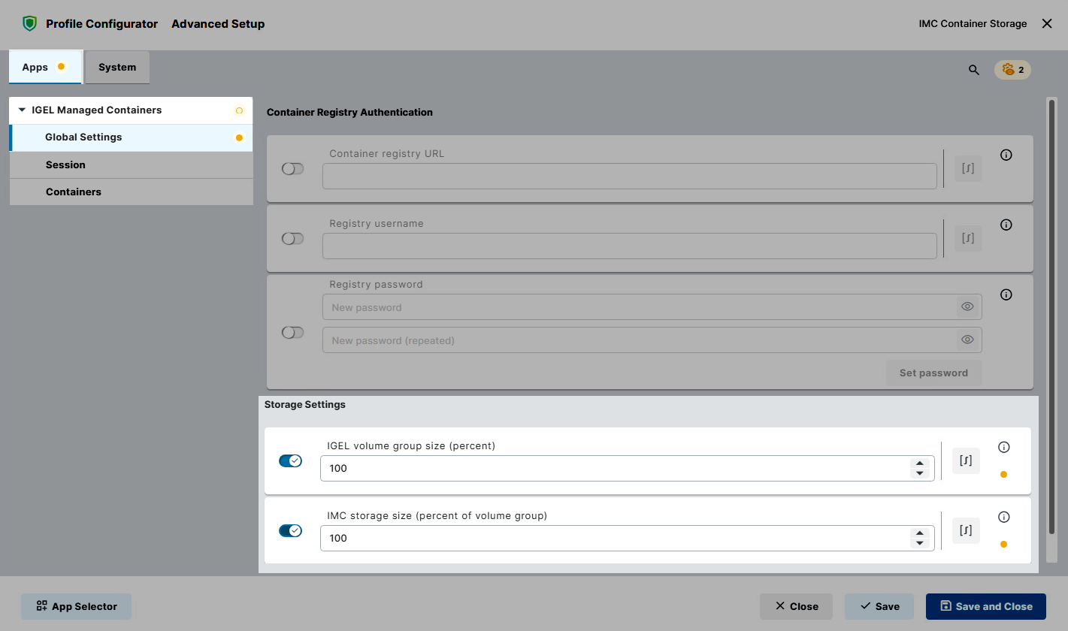The width and height of the screenshot is (1068, 631).
Task: Enable the Container registry URL toggle
Action: tap(292, 168)
